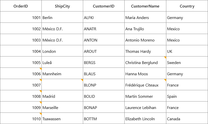Click the OrderID column header
The height and width of the screenshot is (124, 208).
click(21, 6)
